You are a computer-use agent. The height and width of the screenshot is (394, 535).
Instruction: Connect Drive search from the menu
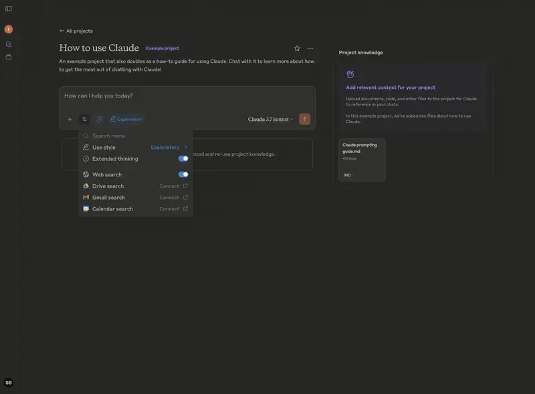pos(173,186)
